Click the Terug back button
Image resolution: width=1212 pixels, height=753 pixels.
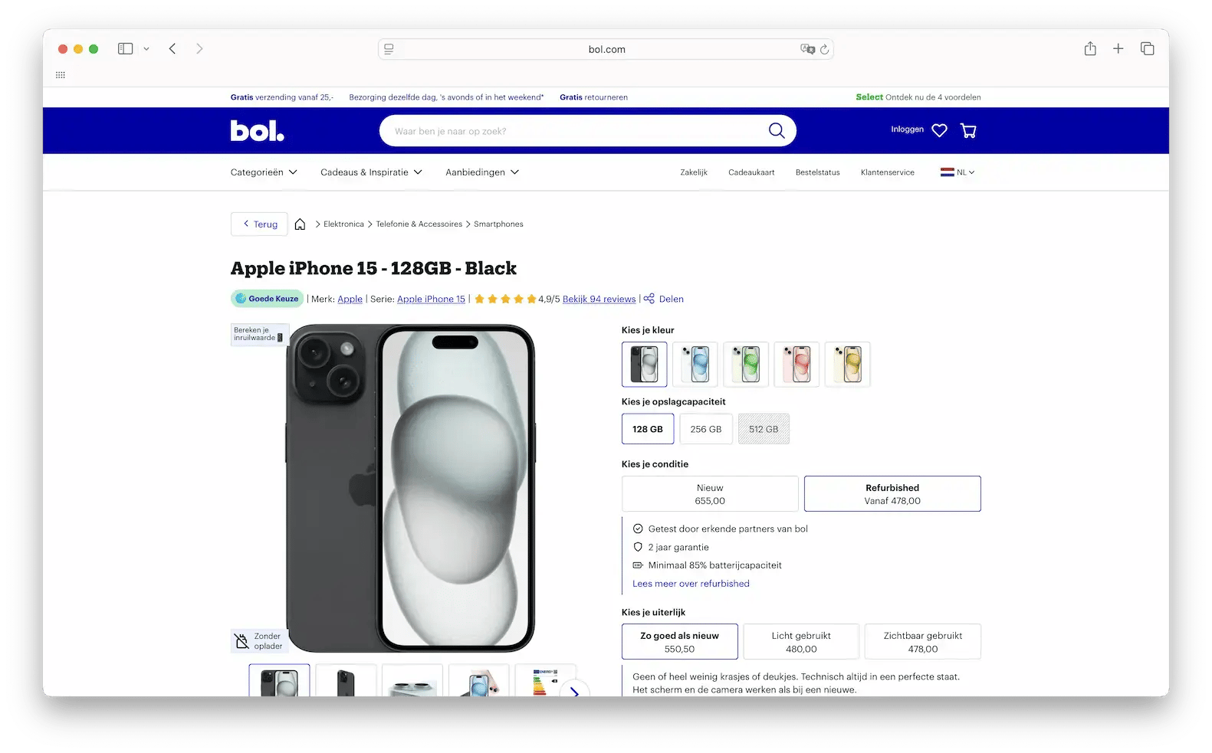[259, 224]
